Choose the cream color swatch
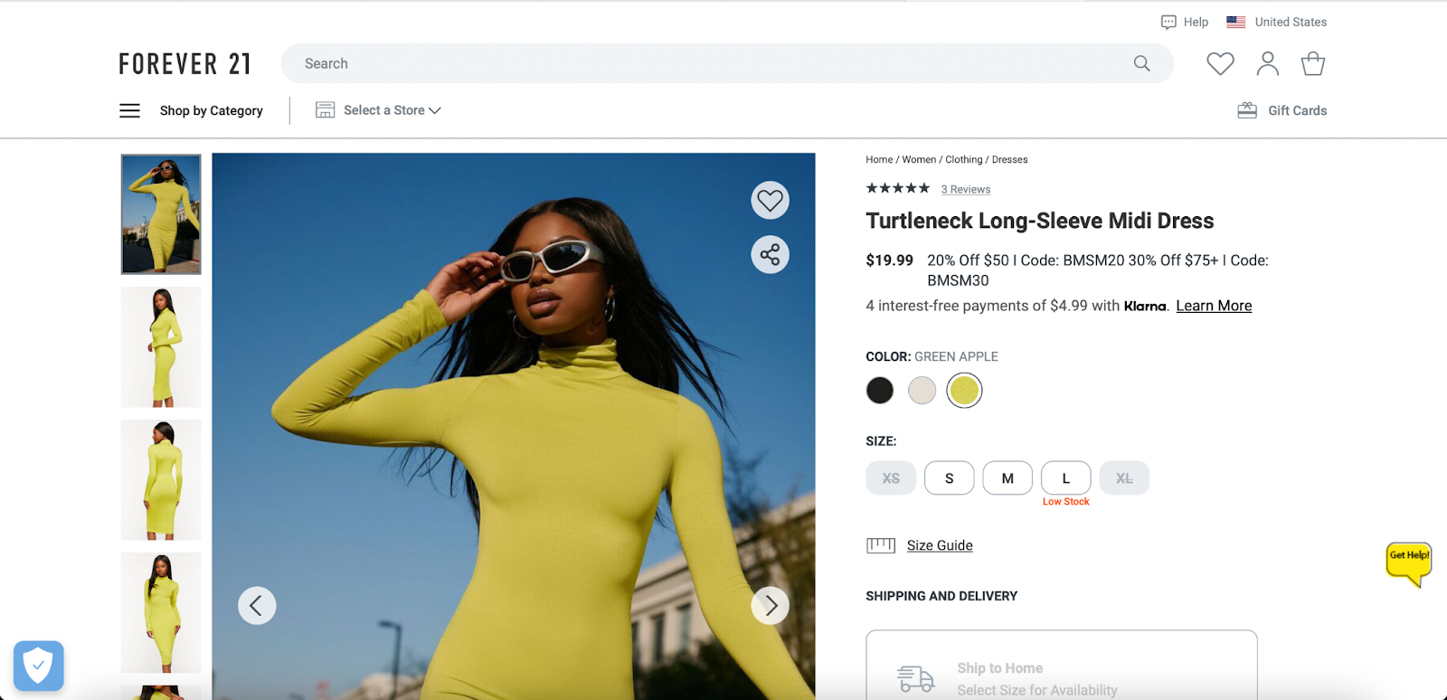 point(922,391)
